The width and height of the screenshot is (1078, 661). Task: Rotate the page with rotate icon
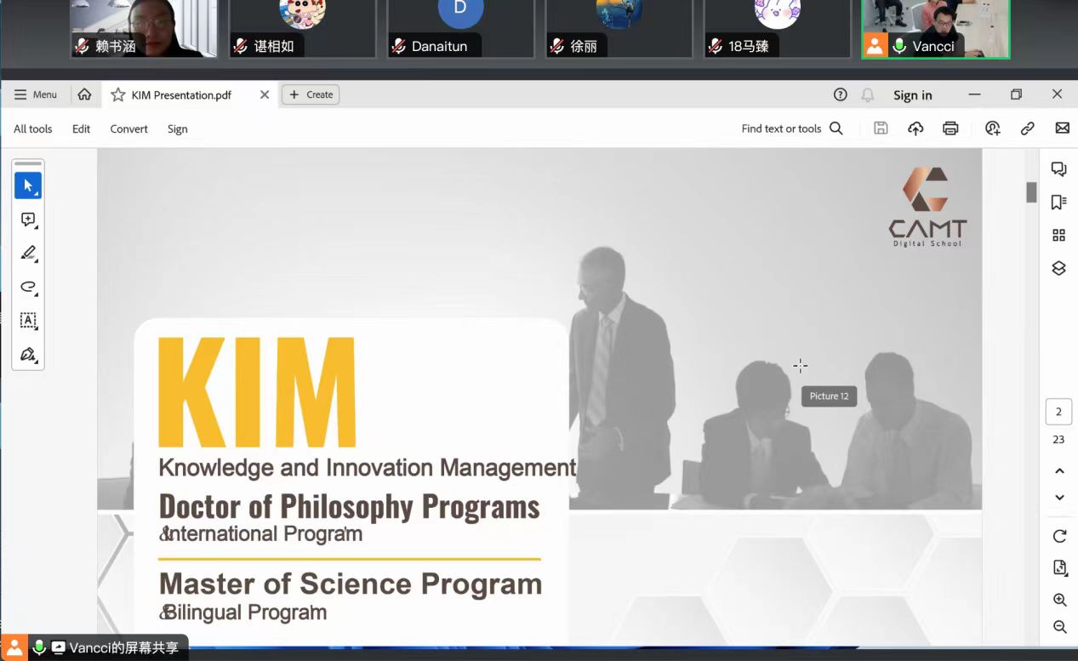click(x=1059, y=536)
